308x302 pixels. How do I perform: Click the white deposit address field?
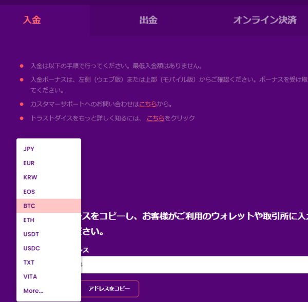(195, 265)
